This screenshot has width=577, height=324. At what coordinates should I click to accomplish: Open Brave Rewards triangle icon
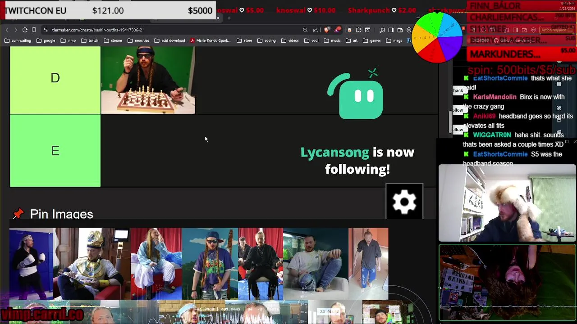point(337,30)
